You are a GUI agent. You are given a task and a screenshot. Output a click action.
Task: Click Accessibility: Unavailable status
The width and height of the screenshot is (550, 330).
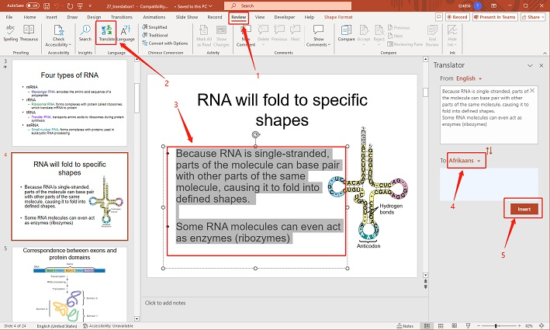(x=108, y=326)
